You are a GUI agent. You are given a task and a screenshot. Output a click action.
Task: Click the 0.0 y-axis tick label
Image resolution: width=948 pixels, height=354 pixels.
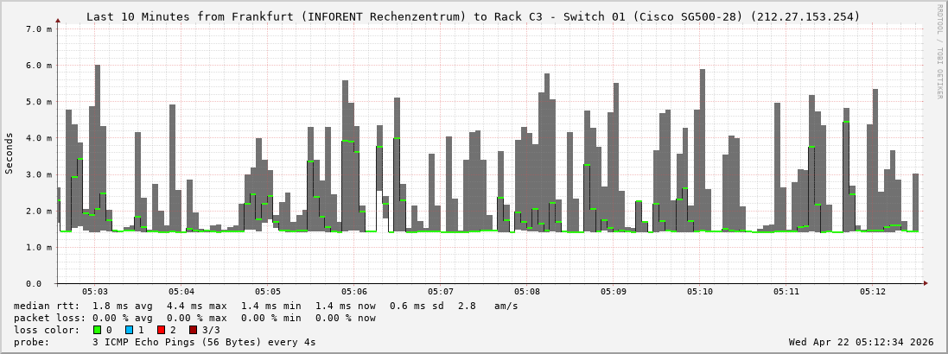(39, 283)
